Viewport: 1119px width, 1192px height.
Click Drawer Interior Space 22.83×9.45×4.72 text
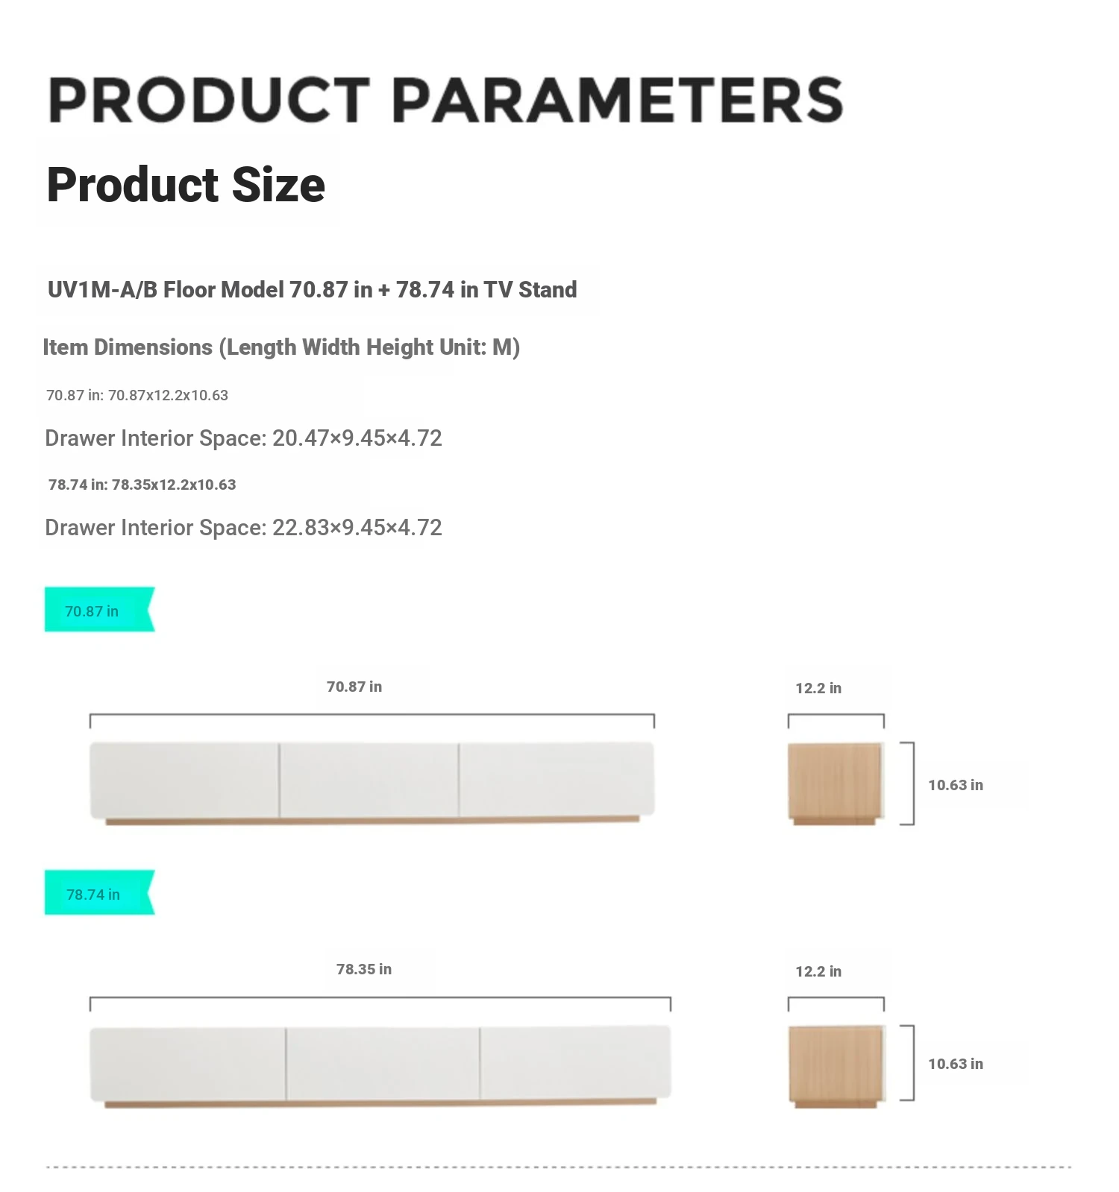pyautogui.click(x=243, y=527)
